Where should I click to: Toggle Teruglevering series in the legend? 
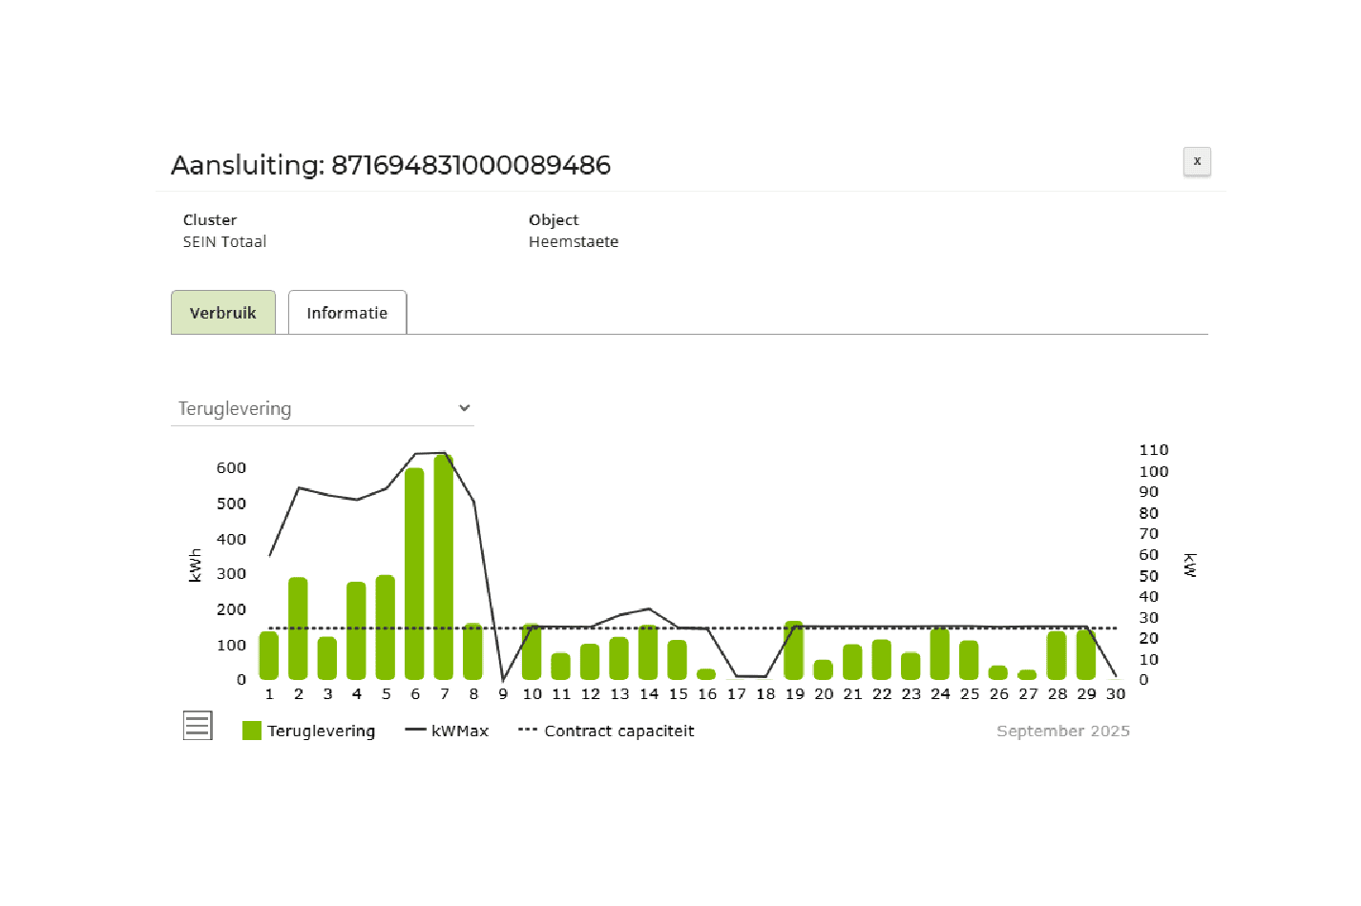[x=321, y=731]
